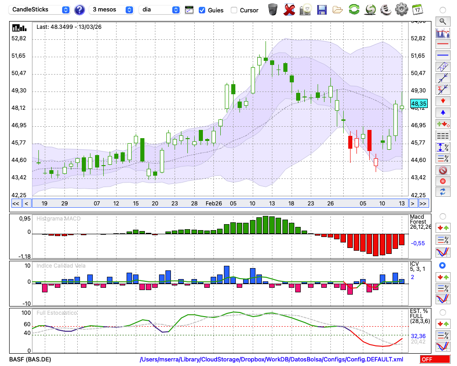Click the green refresh arrows icon
Viewport: 457px width, 366px height.
tap(354, 9)
